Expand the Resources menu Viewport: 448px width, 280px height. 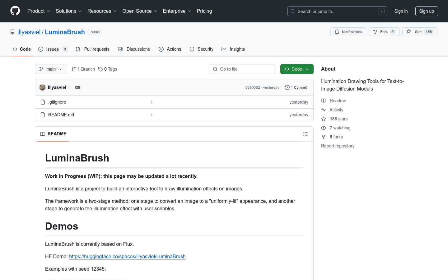pyautogui.click(x=102, y=11)
